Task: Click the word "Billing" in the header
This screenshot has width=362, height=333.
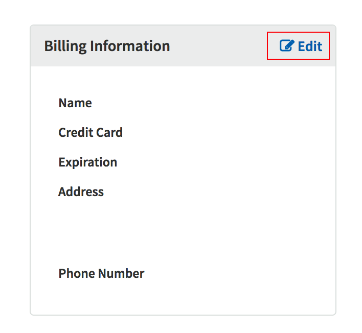Action: coord(65,46)
